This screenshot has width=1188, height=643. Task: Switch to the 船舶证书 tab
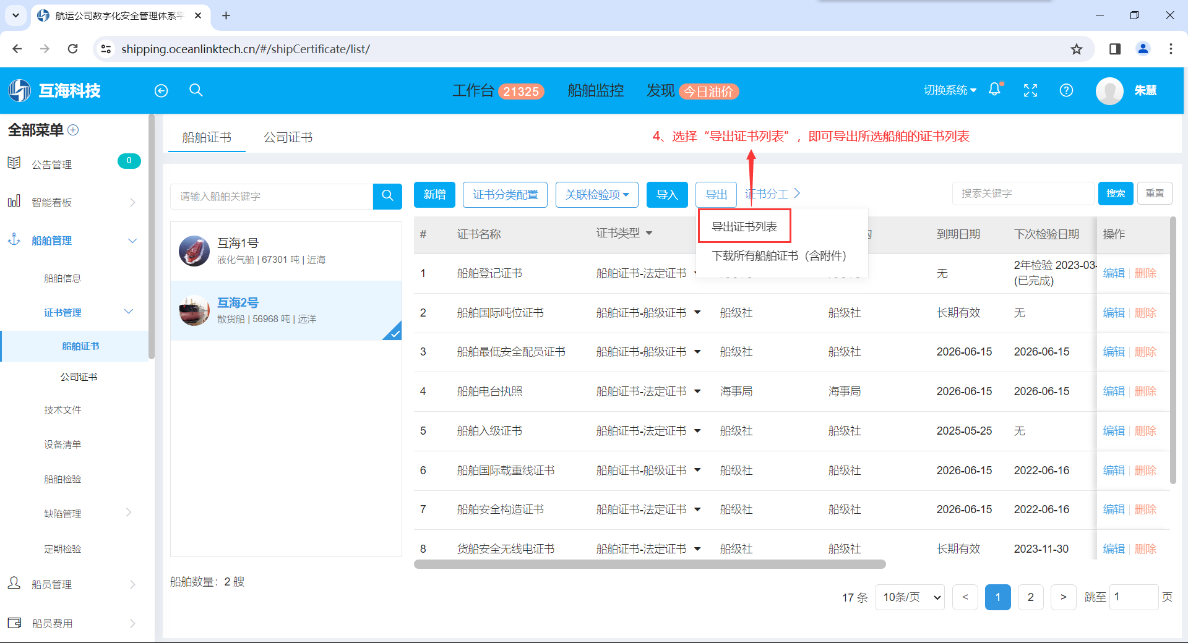(207, 137)
